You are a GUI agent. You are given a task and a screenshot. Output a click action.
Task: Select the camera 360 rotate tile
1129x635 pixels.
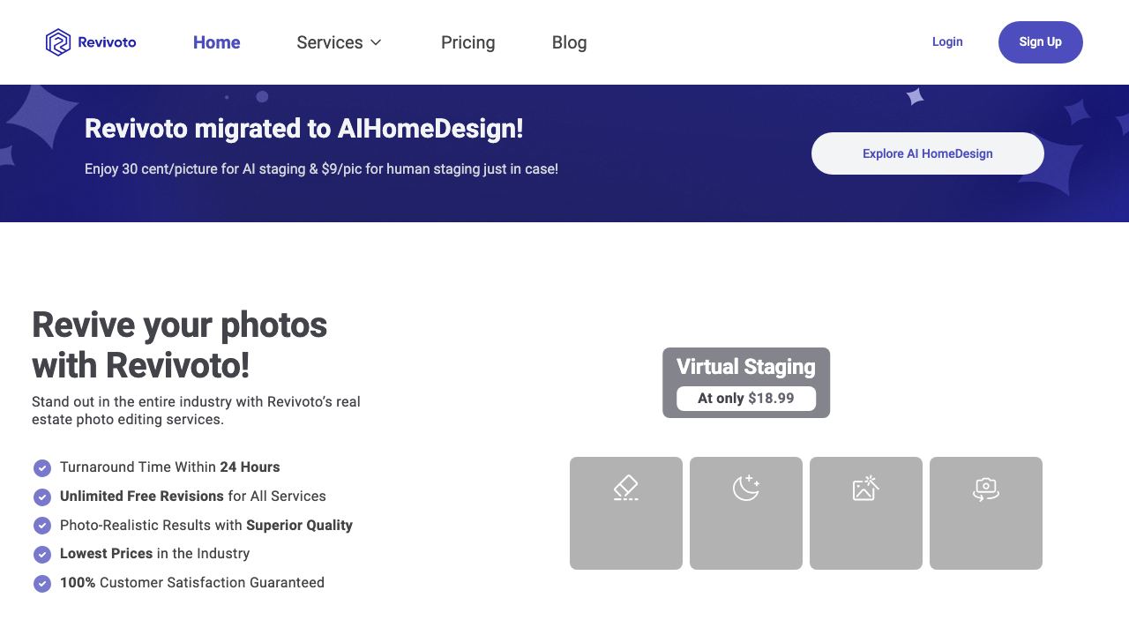point(986,513)
